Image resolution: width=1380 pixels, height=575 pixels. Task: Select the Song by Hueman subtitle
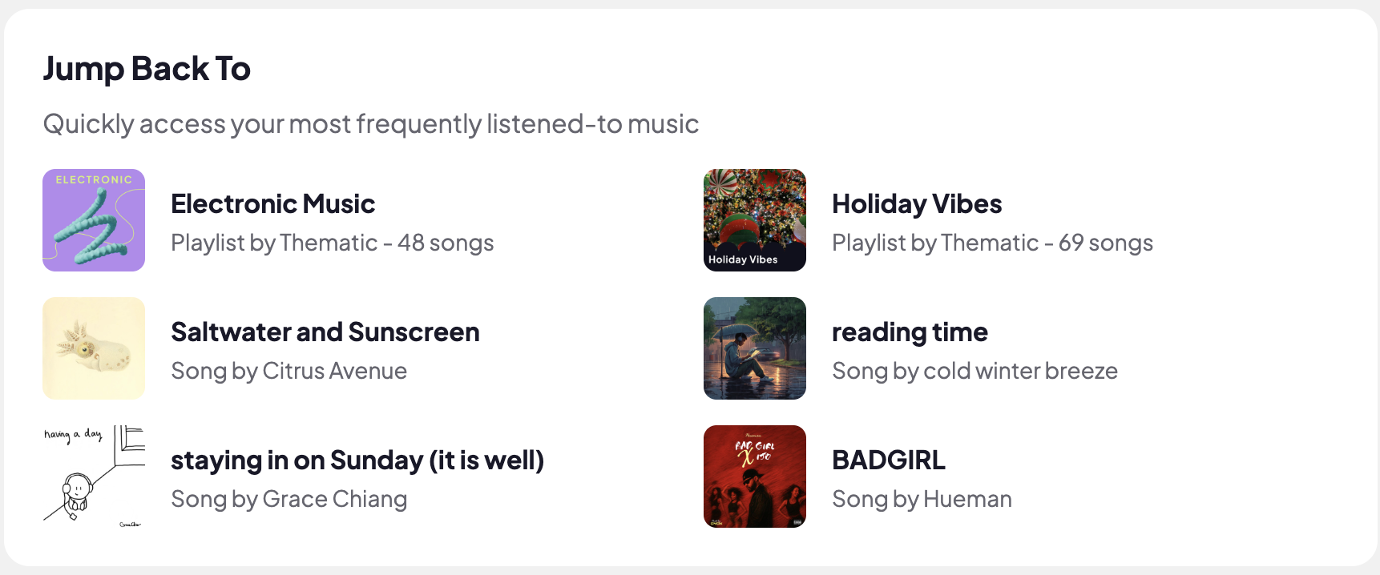click(x=921, y=499)
